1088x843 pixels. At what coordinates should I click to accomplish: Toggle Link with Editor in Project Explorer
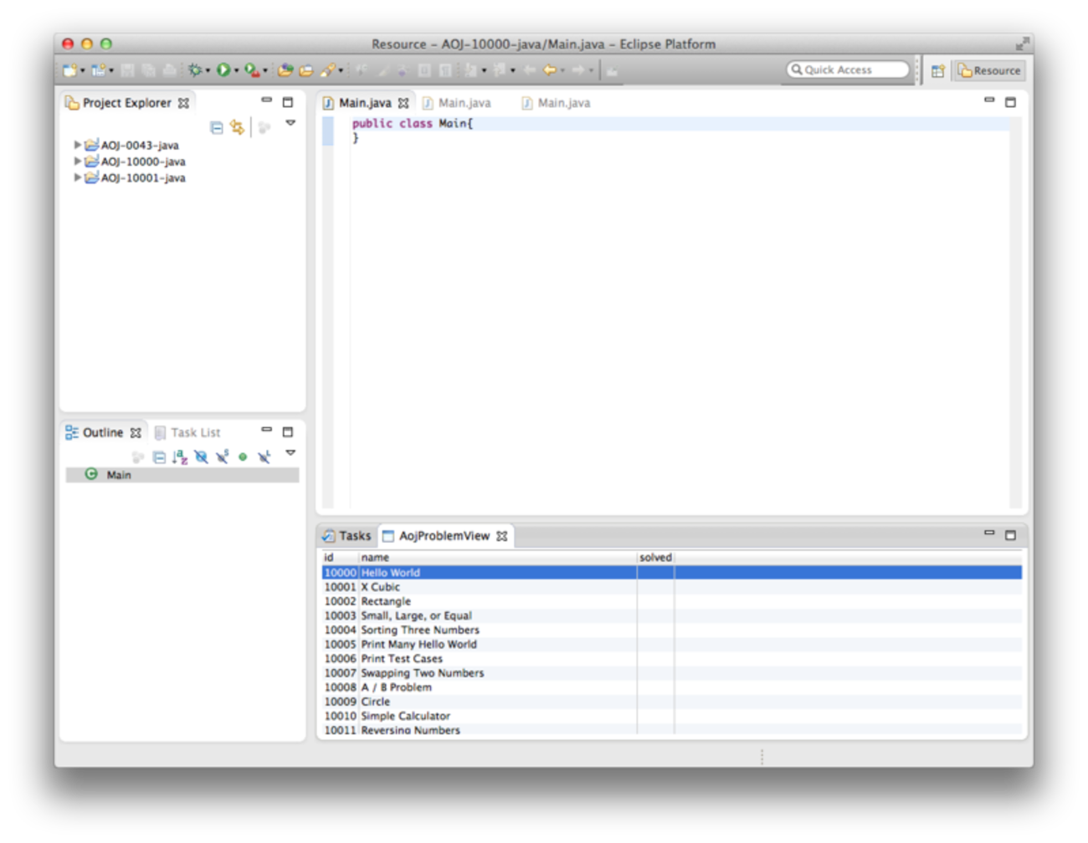(x=238, y=128)
